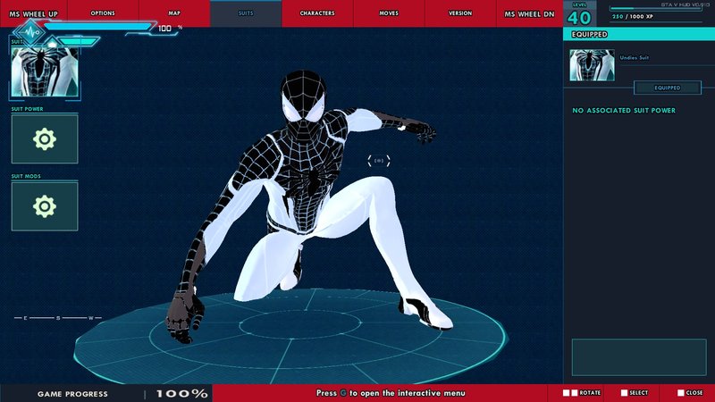Click the 100 % health value
The width and height of the screenshot is (715, 402).
point(170,29)
